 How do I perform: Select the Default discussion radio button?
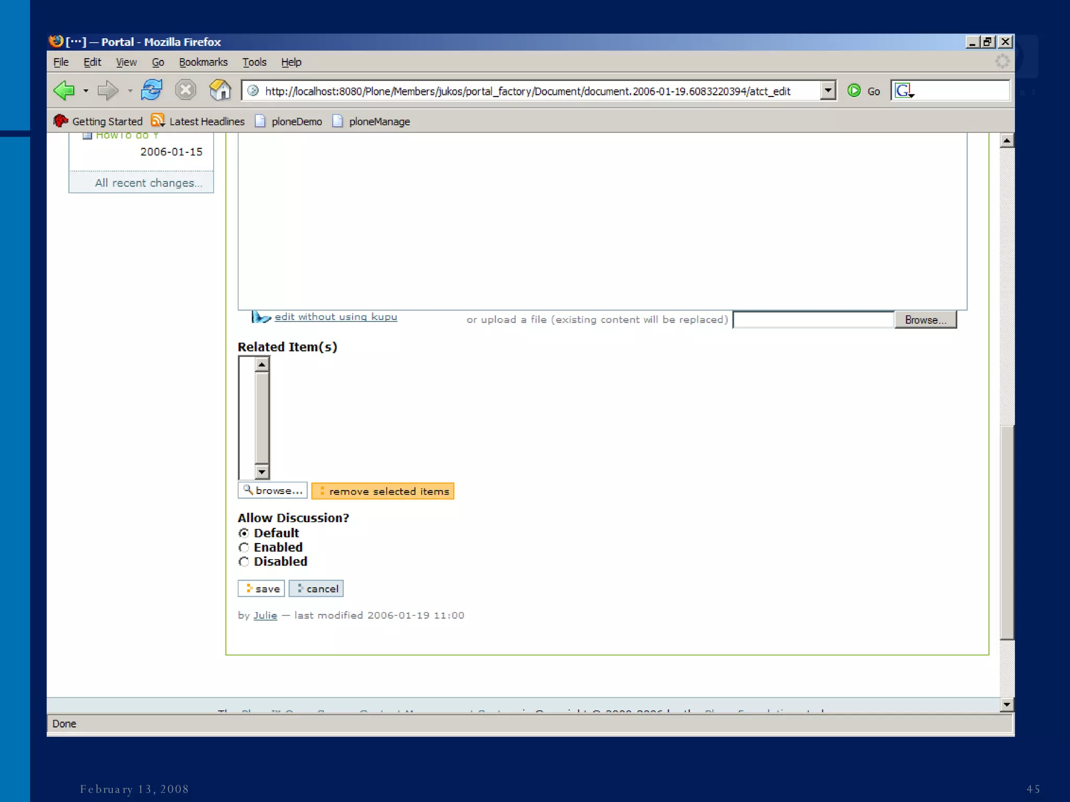coord(244,533)
